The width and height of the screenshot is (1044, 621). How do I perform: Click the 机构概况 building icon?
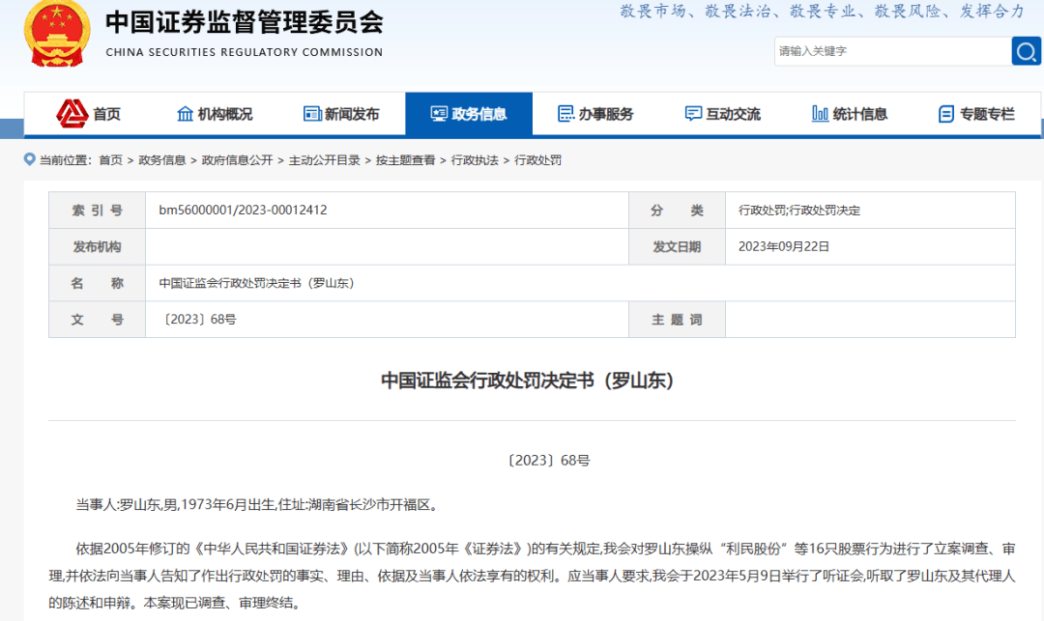185,114
